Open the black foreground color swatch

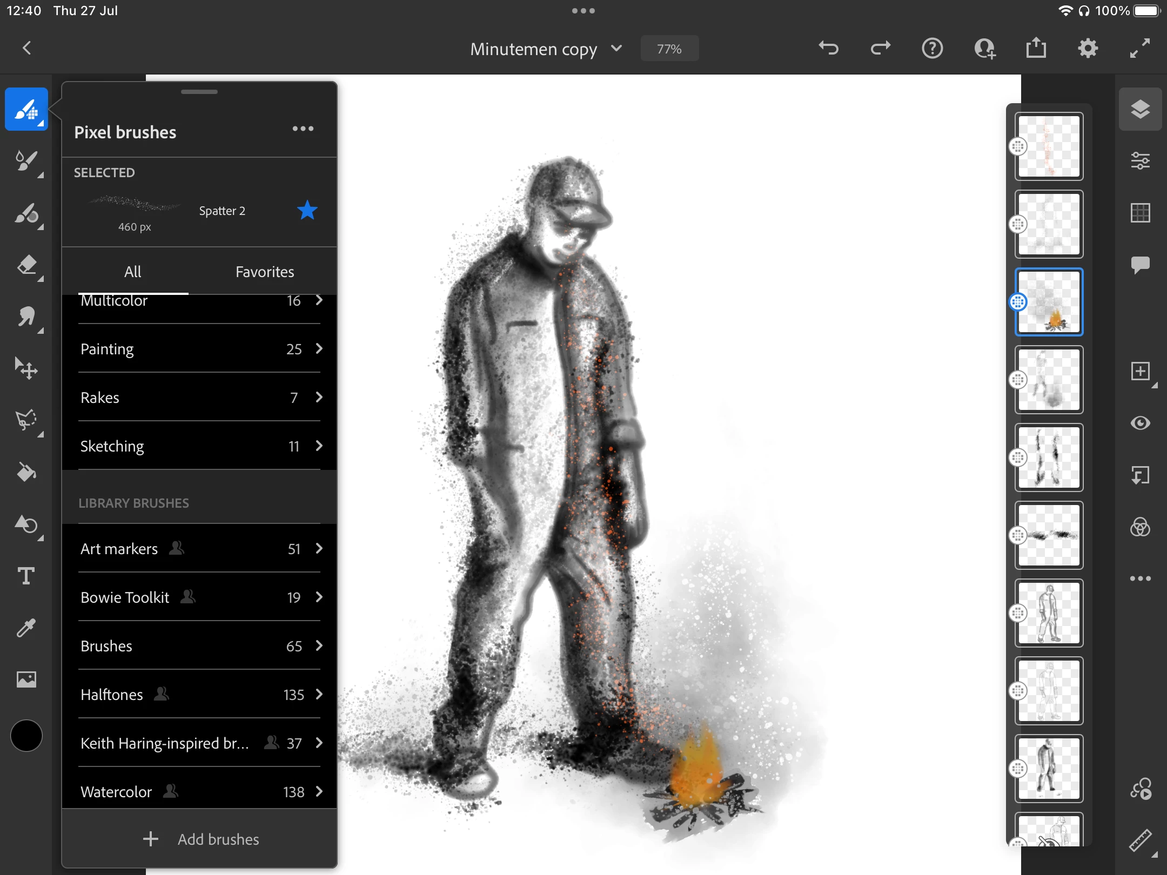(26, 736)
